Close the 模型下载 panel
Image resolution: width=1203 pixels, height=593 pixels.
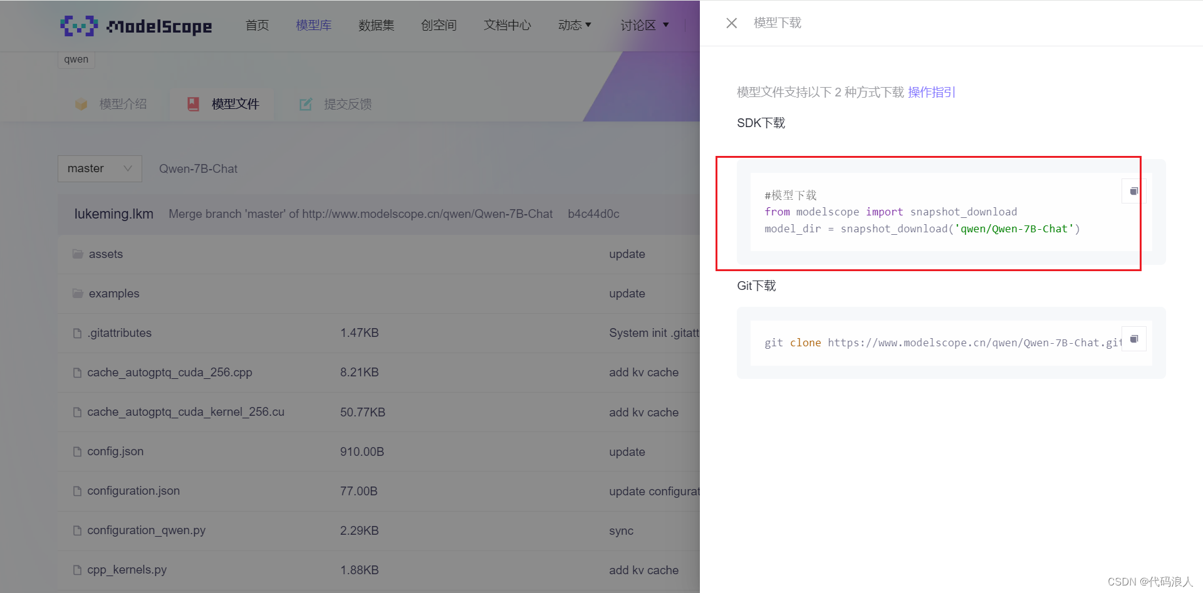[731, 23]
